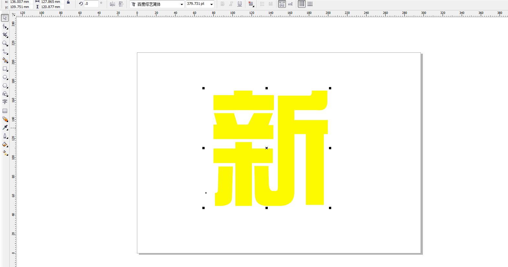
Task: Select the Zoom magnifier tool
Action: (5, 43)
